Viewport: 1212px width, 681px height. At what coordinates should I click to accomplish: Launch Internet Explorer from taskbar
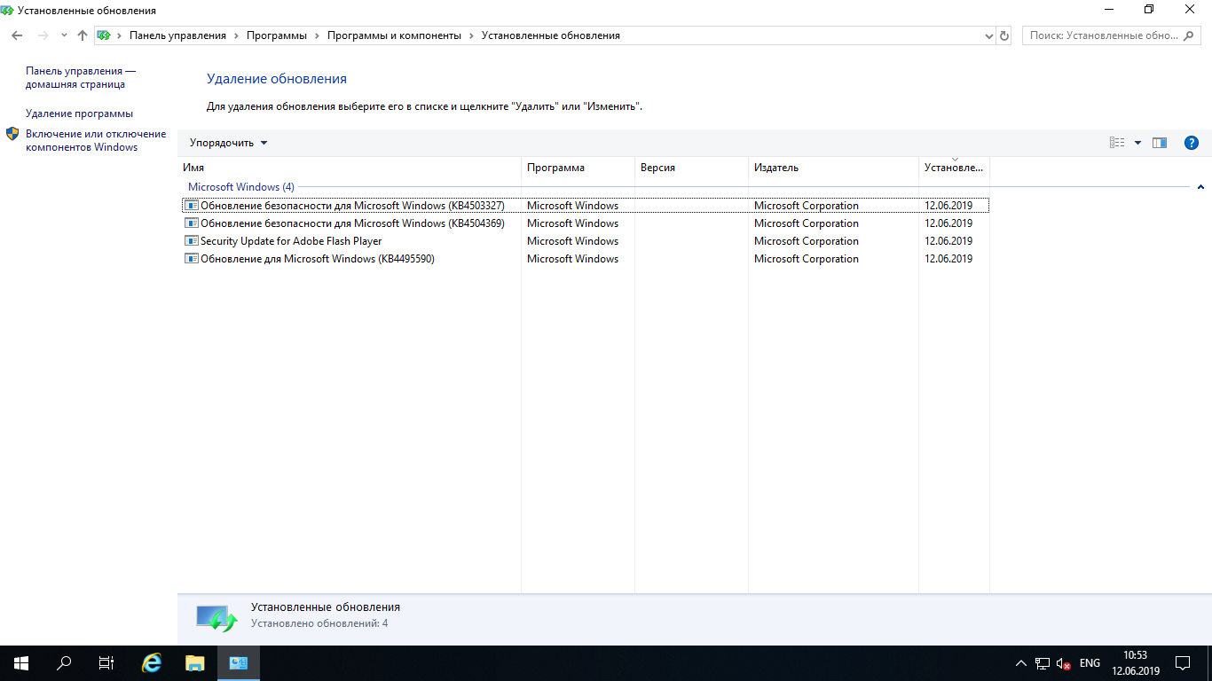pyautogui.click(x=153, y=663)
